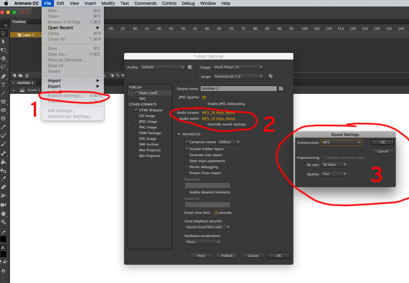Select the Oval tool

tap(3, 110)
